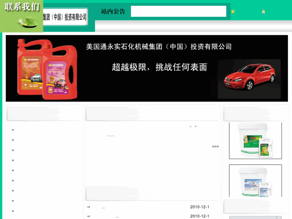This screenshot has width=292, height=219.
Task: Click the company name logo banner
Action: 65,17
